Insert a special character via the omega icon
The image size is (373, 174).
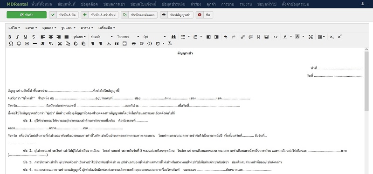[x=11, y=44]
